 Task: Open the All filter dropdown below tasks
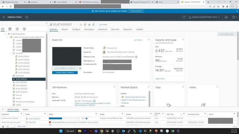pos(11,127)
